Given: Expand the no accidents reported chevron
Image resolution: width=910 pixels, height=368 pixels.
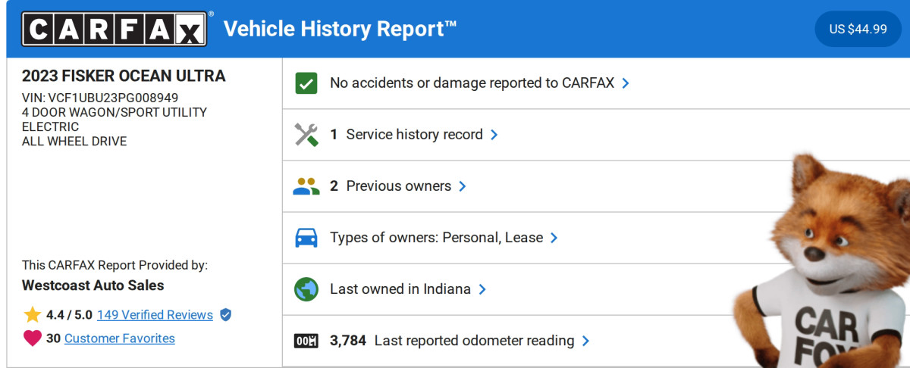Looking at the screenshot, I should [x=626, y=83].
